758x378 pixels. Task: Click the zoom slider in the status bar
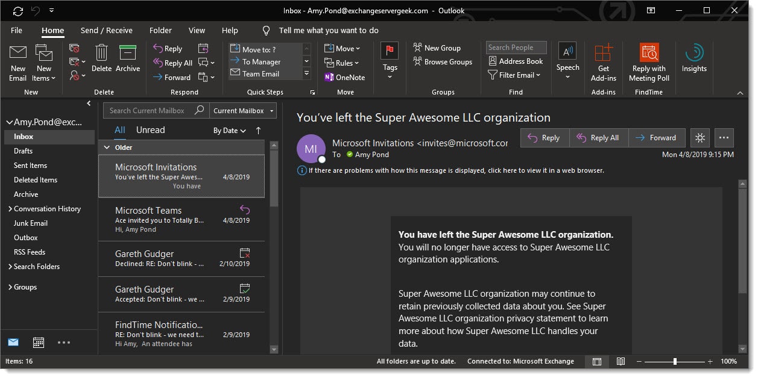point(675,362)
